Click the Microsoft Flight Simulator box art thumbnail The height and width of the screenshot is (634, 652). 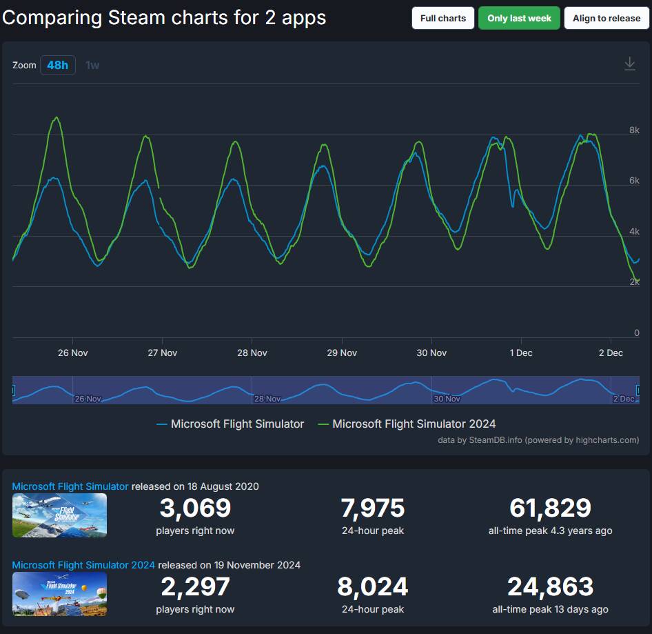pyautogui.click(x=59, y=515)
